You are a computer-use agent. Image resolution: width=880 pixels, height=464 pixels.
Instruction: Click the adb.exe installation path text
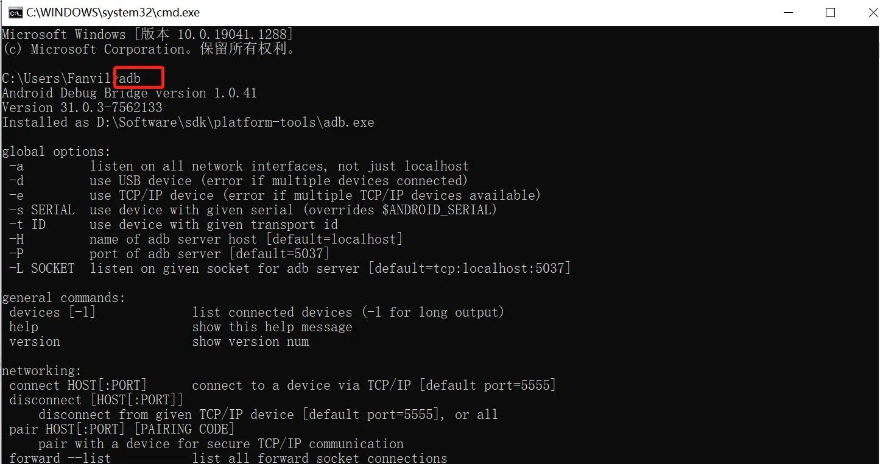[188, 122]
